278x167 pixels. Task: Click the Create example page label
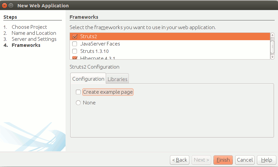pos(108,92)
